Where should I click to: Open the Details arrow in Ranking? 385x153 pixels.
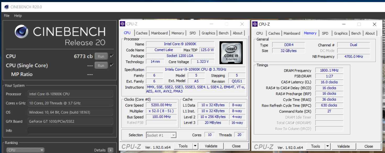(x=110, y=150)
